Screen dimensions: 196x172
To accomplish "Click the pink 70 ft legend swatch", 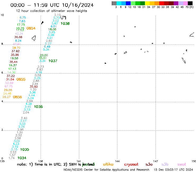I will pyautogui.click(x=185, y=3).
